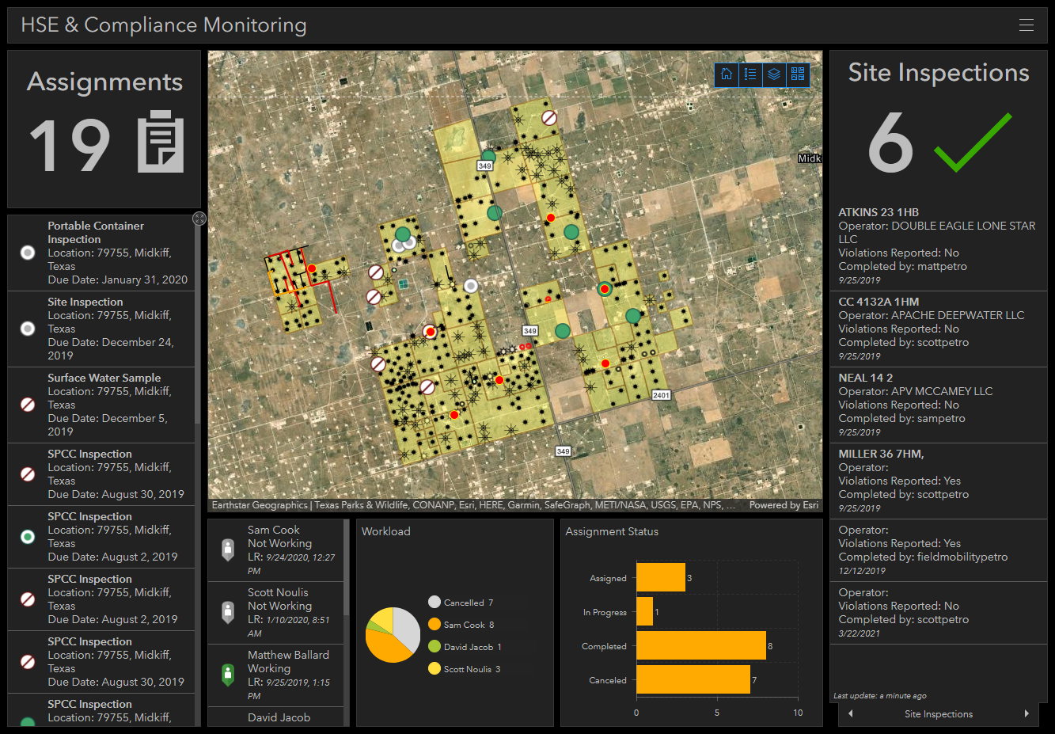Open the hamburger menu in header
The width and height of the screenshot is (1055, 734).
pyautogui.click(x=1027, y=25)
